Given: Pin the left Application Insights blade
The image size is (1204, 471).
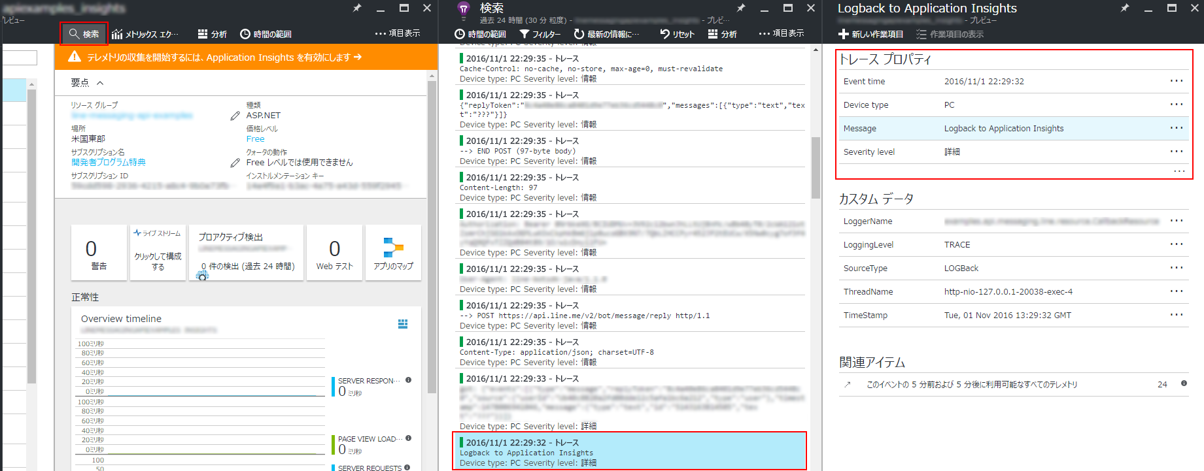Looking at the screenshot, I should click(x=356, y=8).
